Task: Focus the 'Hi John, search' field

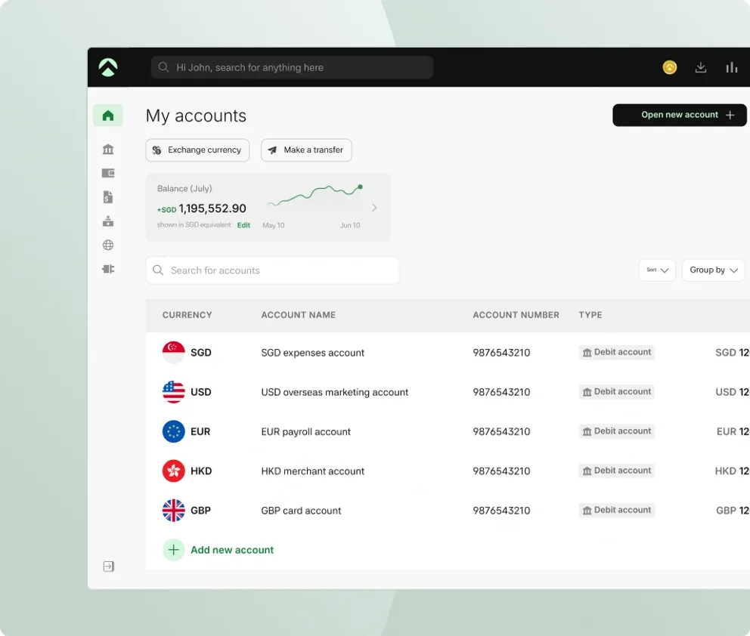Action: coord(292,67)
